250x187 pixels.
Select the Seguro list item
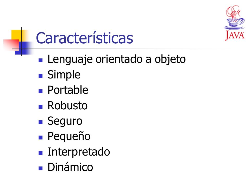coord(65,121)
